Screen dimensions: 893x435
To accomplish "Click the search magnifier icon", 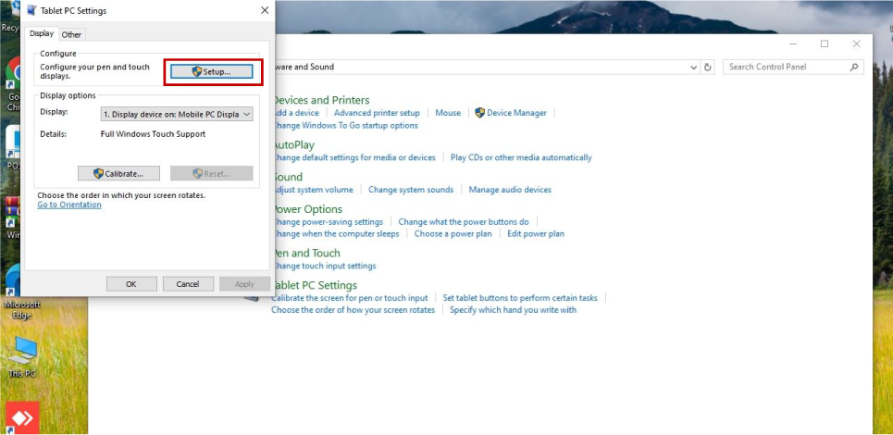I will pos(854,68).
